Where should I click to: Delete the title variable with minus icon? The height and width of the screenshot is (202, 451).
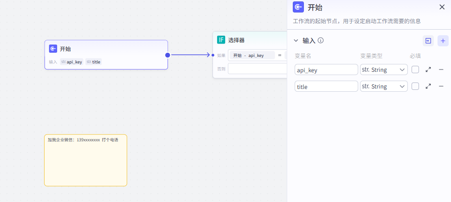(441, 86)
